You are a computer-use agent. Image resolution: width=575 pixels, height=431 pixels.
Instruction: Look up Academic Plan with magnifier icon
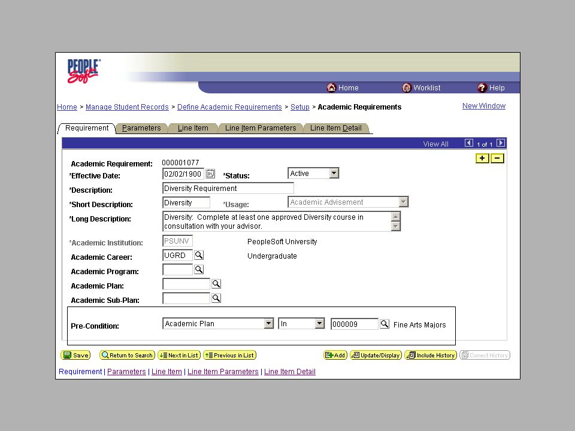coord(216,284)
